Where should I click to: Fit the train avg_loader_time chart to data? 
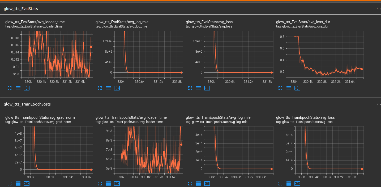pyautogui.click(x=117, y=183)
